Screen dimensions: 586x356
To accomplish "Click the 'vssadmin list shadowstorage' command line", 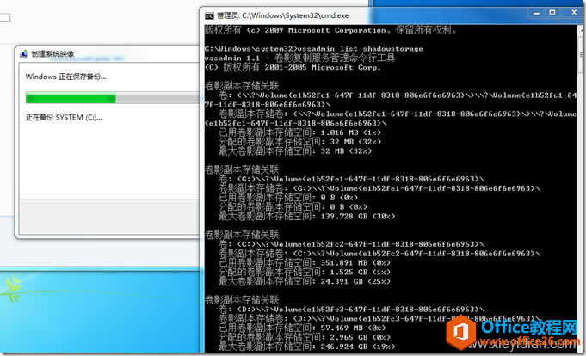I will click(313, 48).
